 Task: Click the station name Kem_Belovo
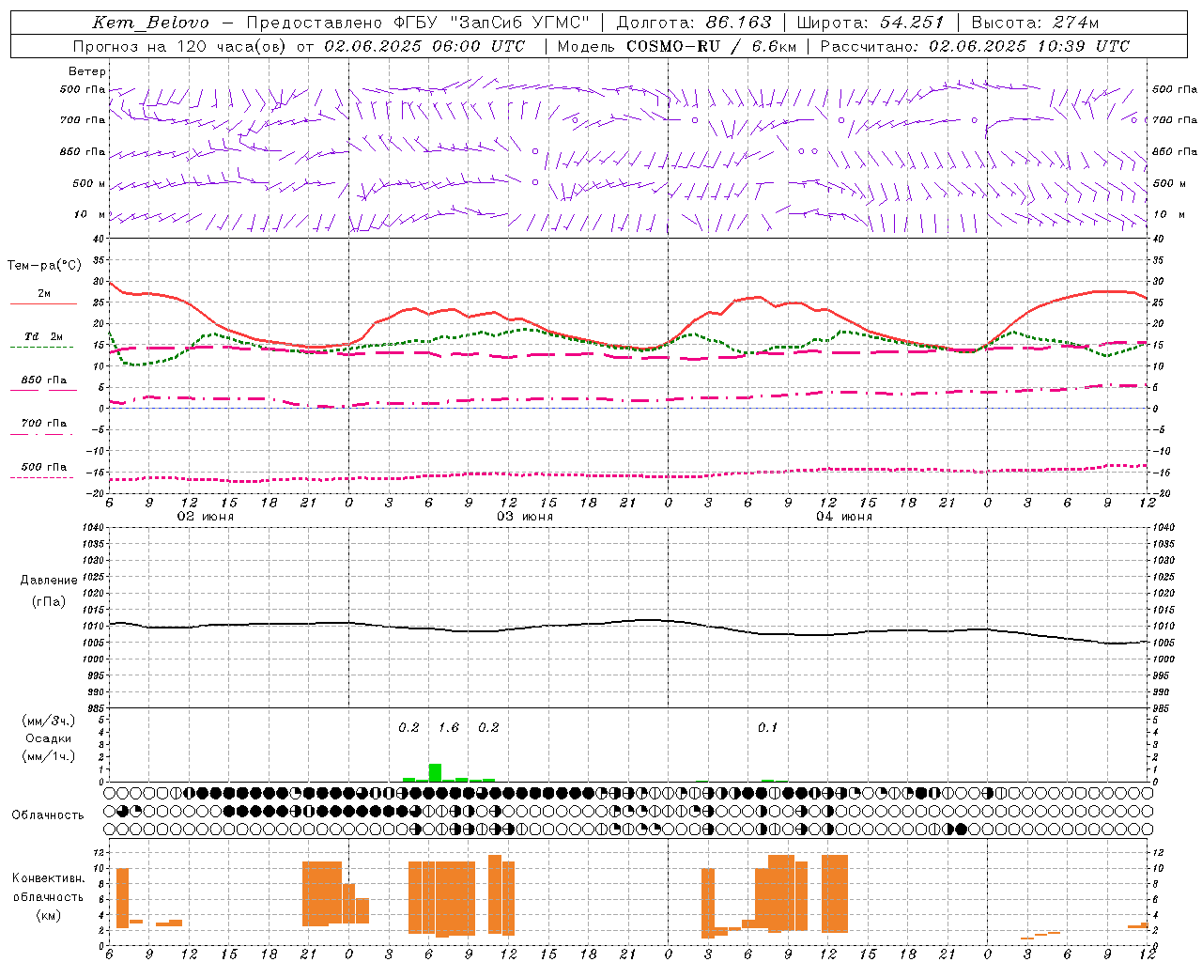pyautogui.click(x=151, y=23)
